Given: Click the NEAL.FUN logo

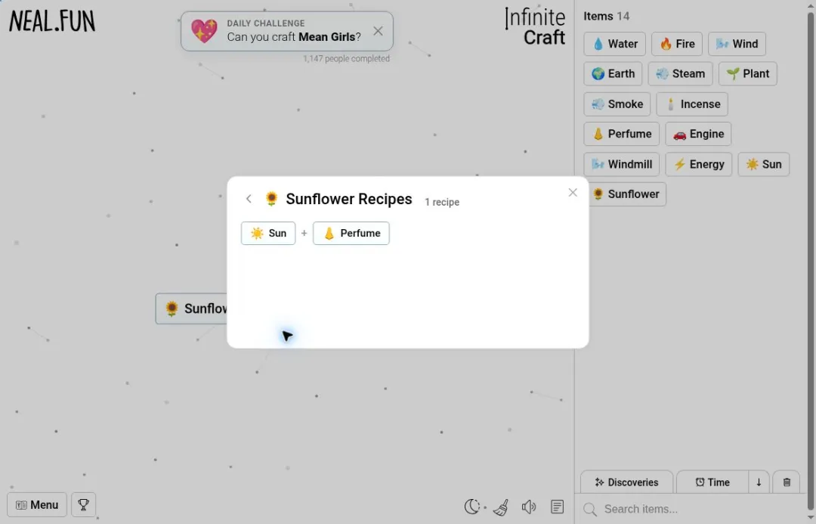Looking at the screenshot, I should click(x=52, y=21).
